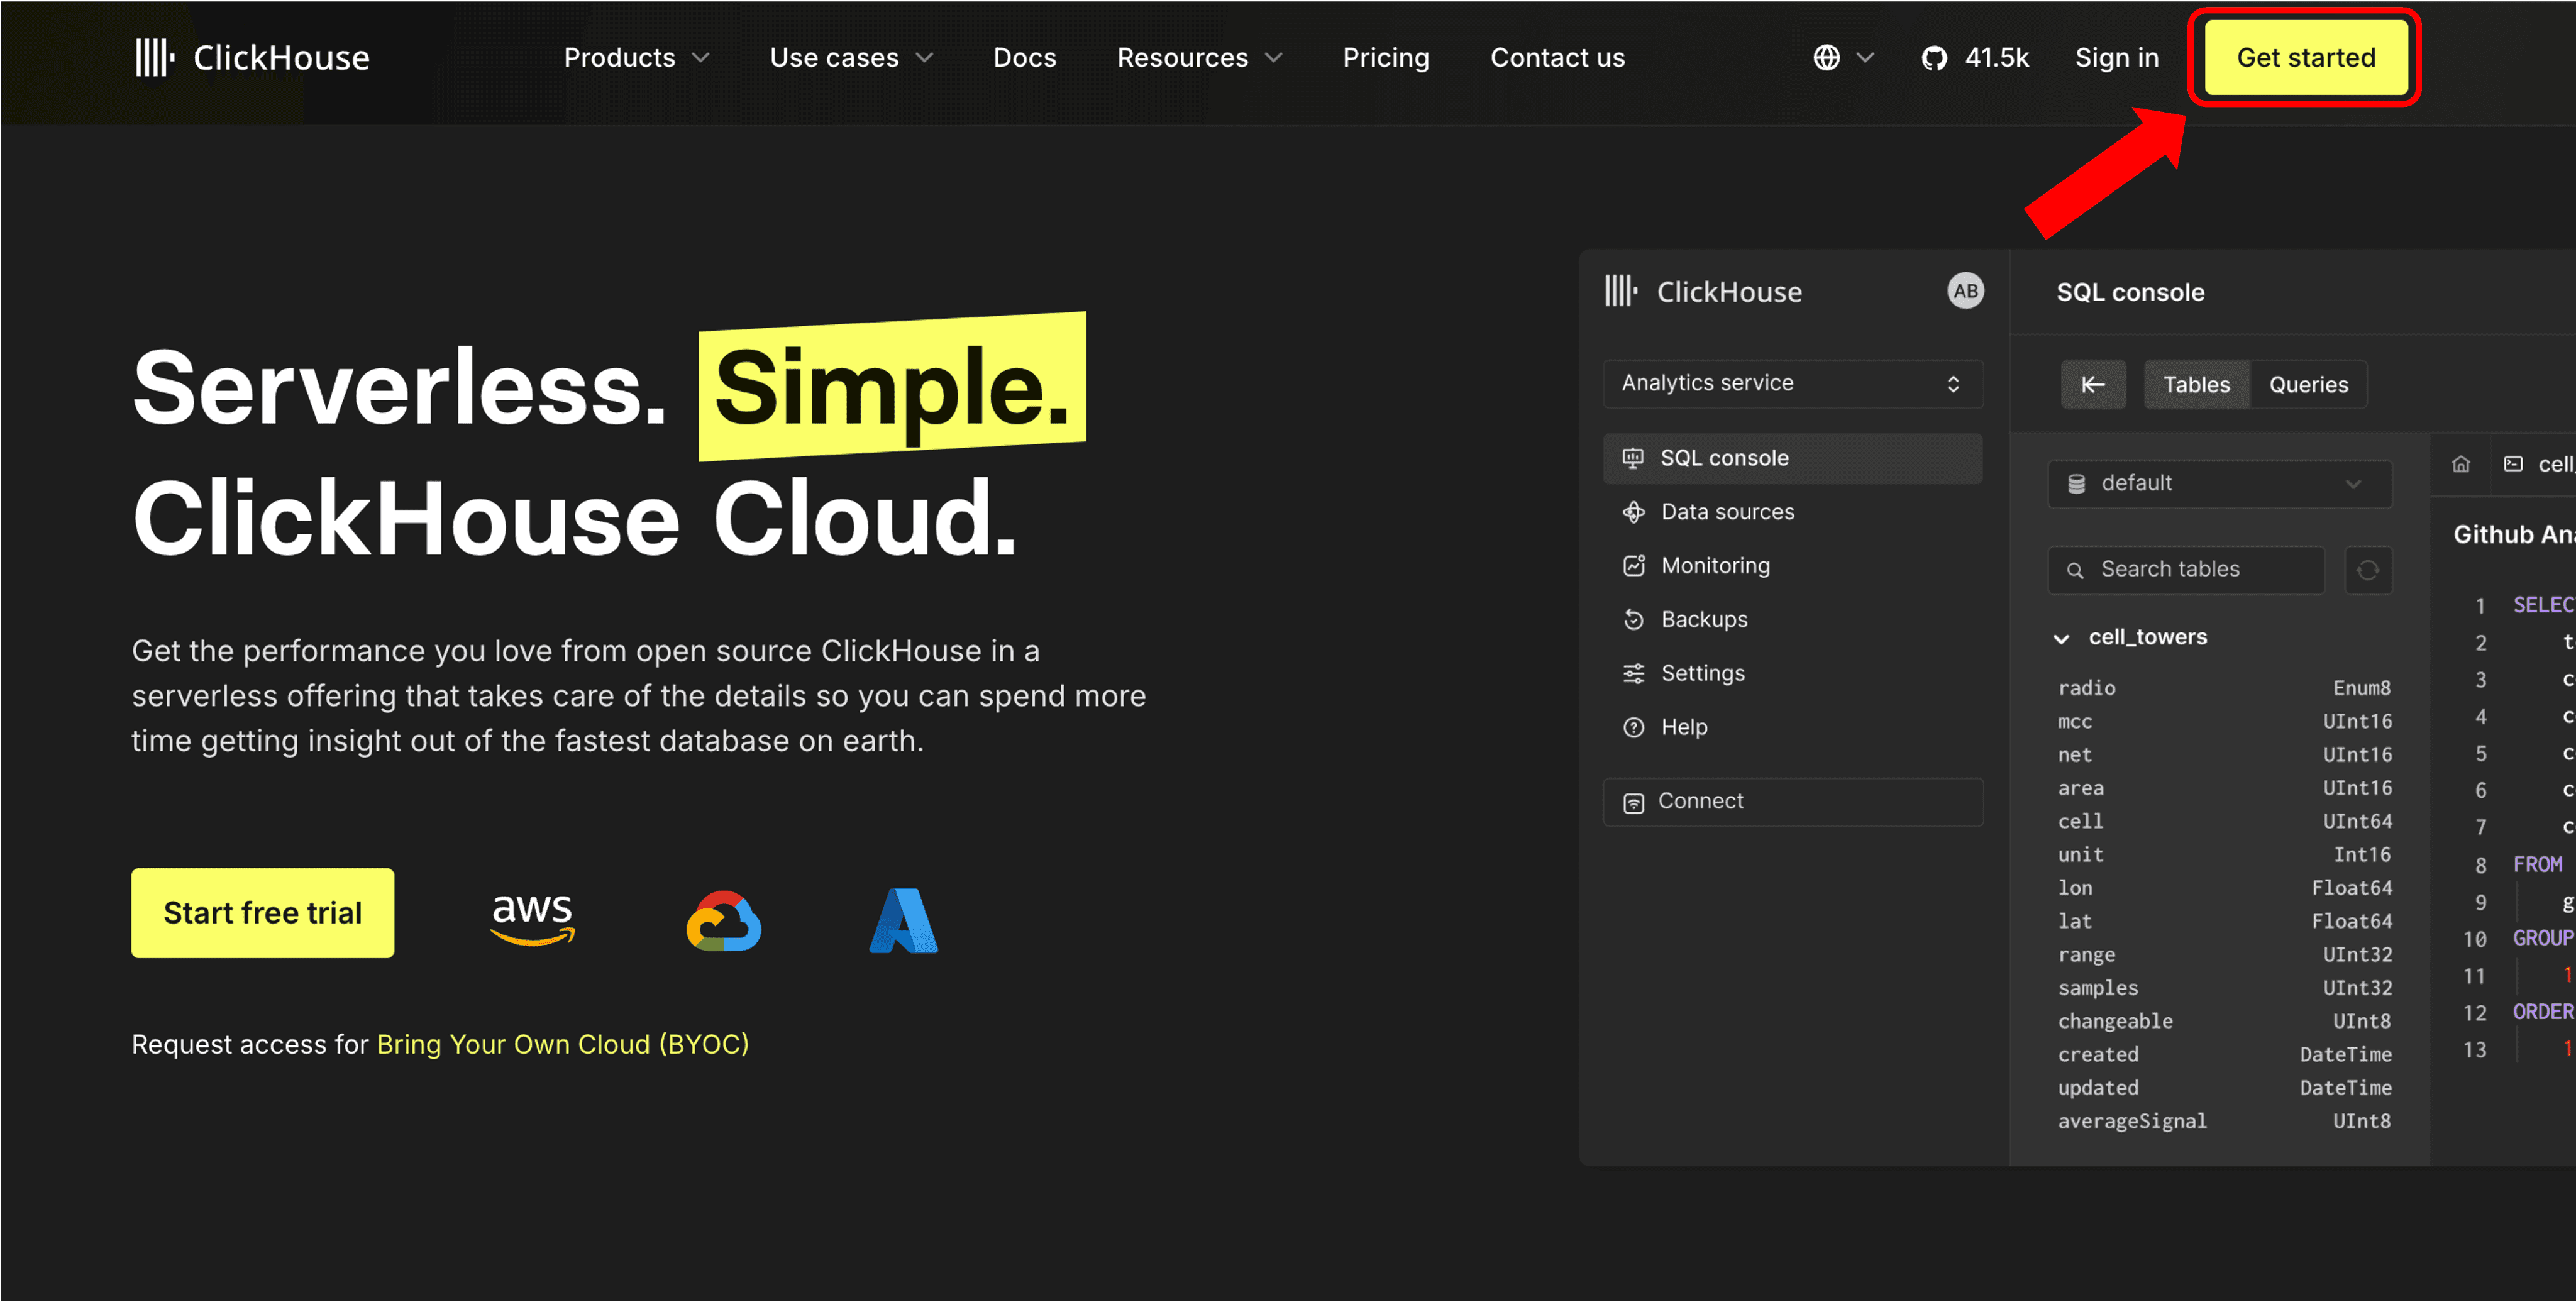
Task: Click the home icon in query tabs
Action: [x=2461, y=464]
